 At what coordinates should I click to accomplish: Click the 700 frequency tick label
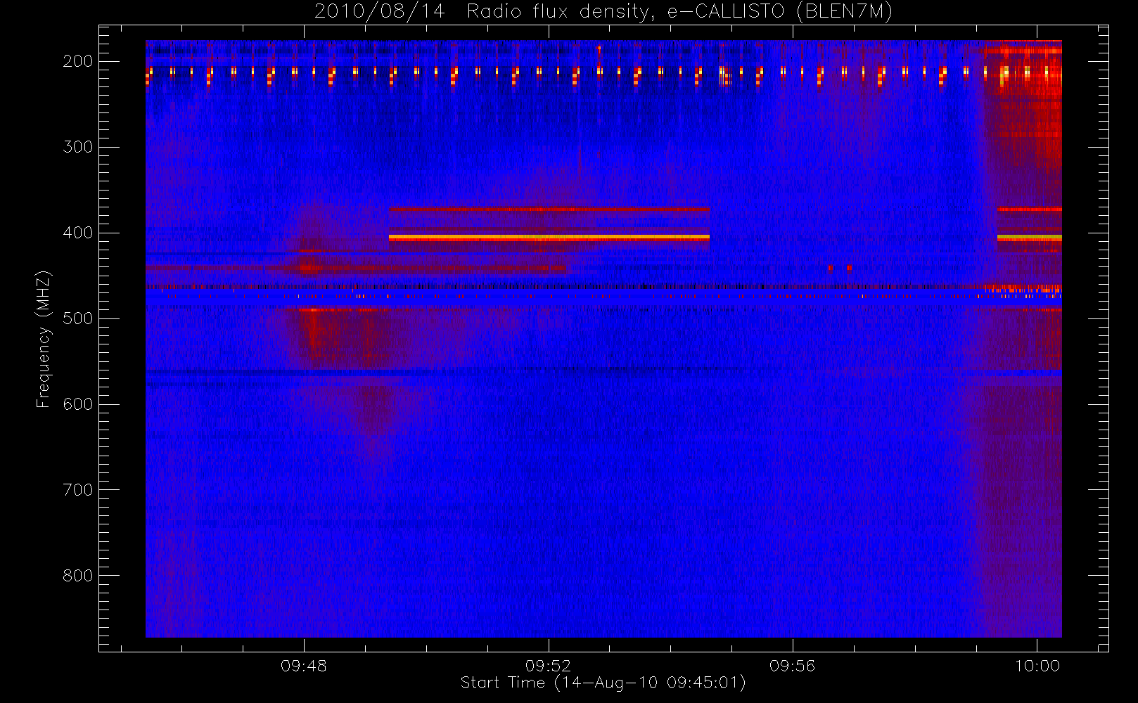tap(77, 490)
